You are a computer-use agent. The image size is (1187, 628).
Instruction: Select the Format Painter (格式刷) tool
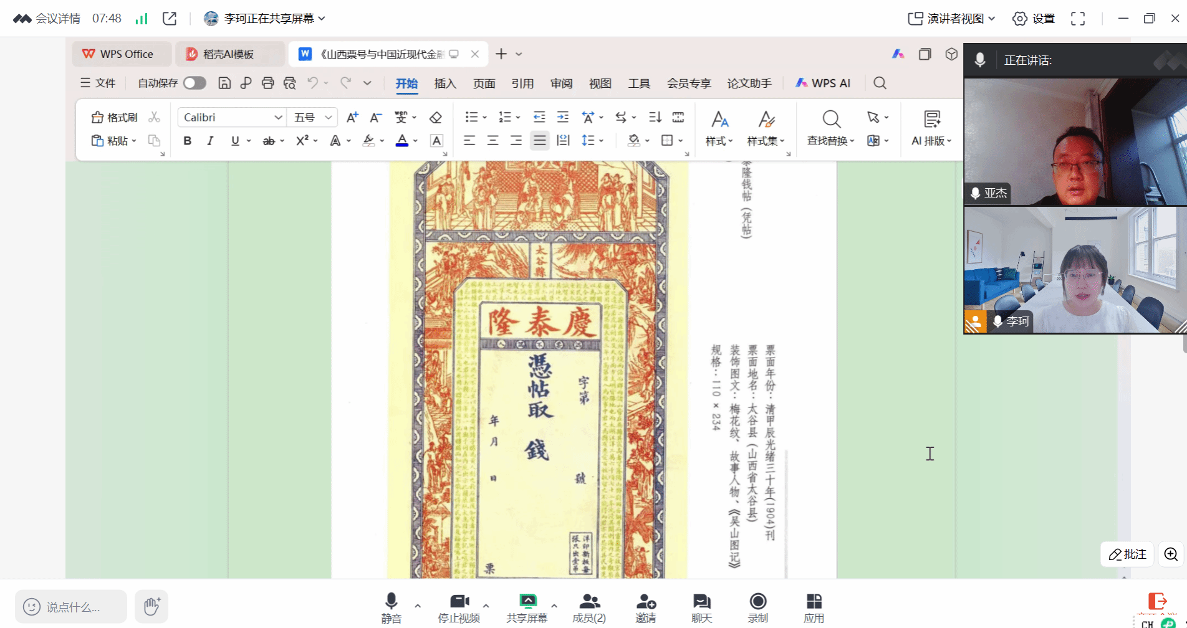115,117
